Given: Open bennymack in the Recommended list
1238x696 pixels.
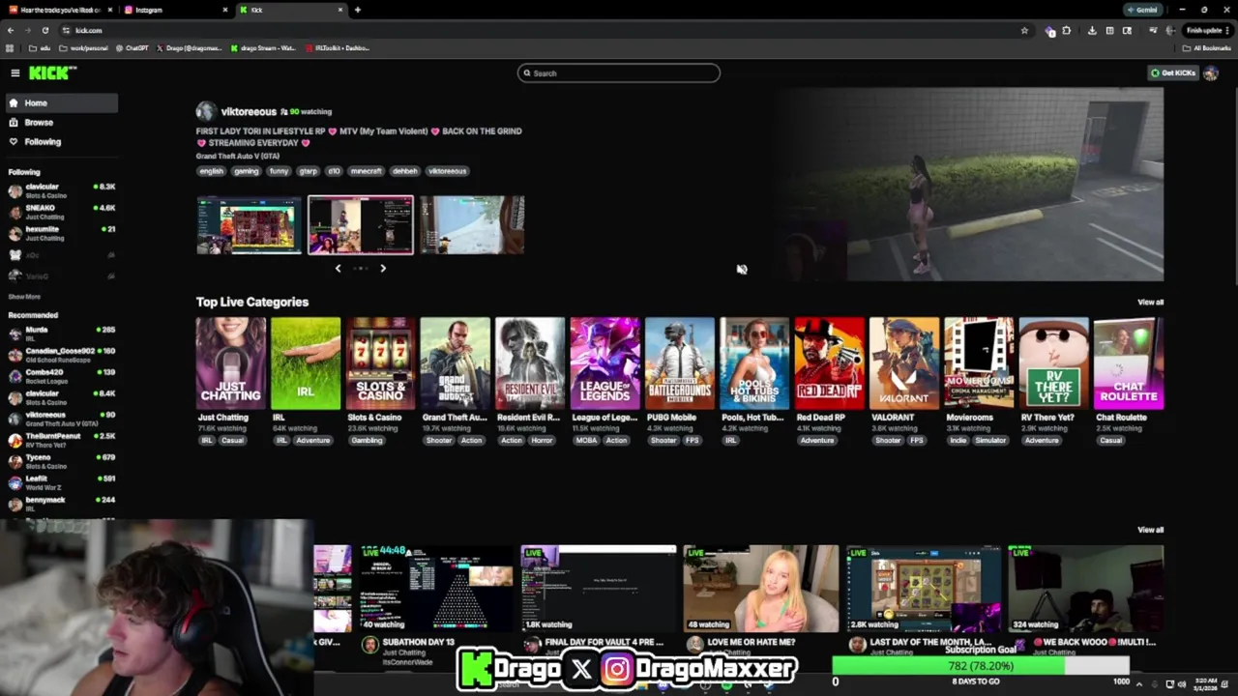Looking at the screenshot, I should click(61, 504).
